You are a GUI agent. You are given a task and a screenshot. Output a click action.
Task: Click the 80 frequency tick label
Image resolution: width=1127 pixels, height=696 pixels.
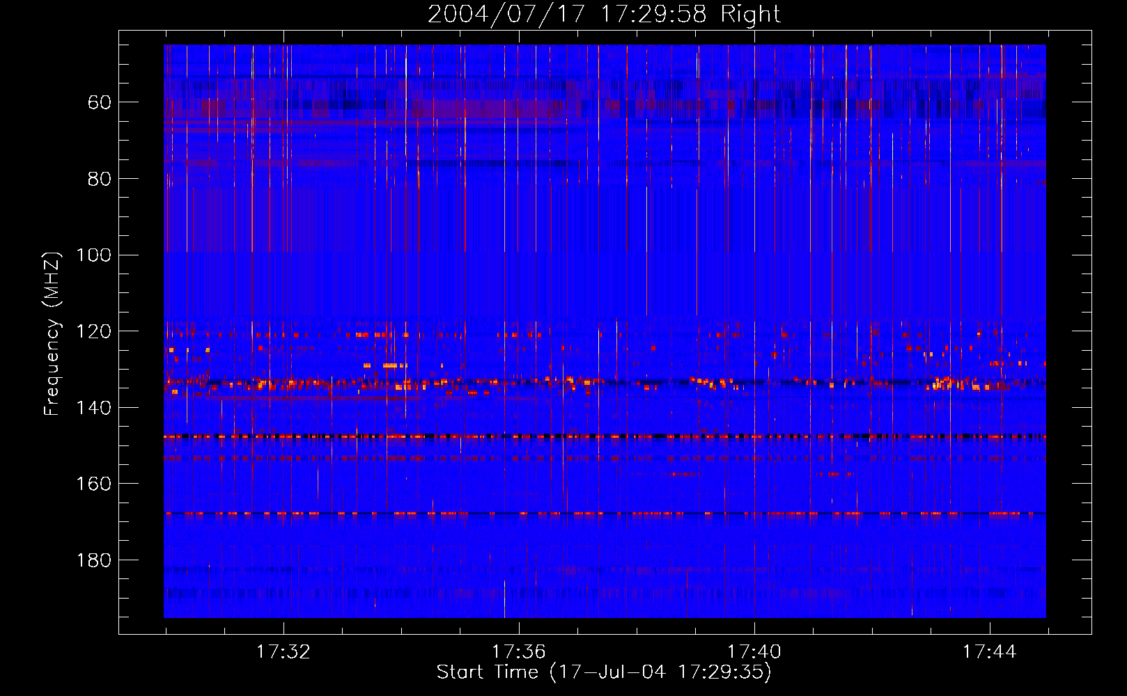(100, 179)
